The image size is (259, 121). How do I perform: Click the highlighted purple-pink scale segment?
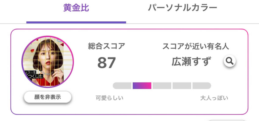click(x=142, y=86)
